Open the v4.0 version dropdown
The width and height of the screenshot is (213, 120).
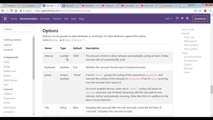coord(169,19)
